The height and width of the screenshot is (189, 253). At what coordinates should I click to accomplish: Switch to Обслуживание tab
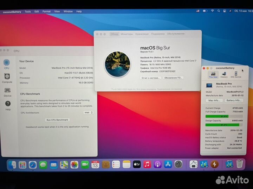coord(176,34)
